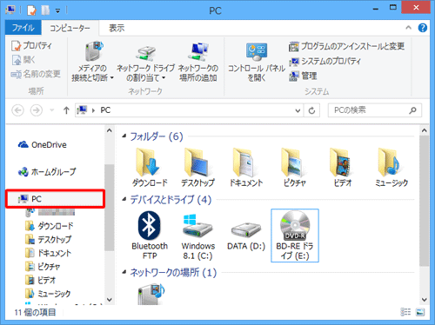Select the BD-RE ドライブ (E:) disc drive

click(295, 235)
